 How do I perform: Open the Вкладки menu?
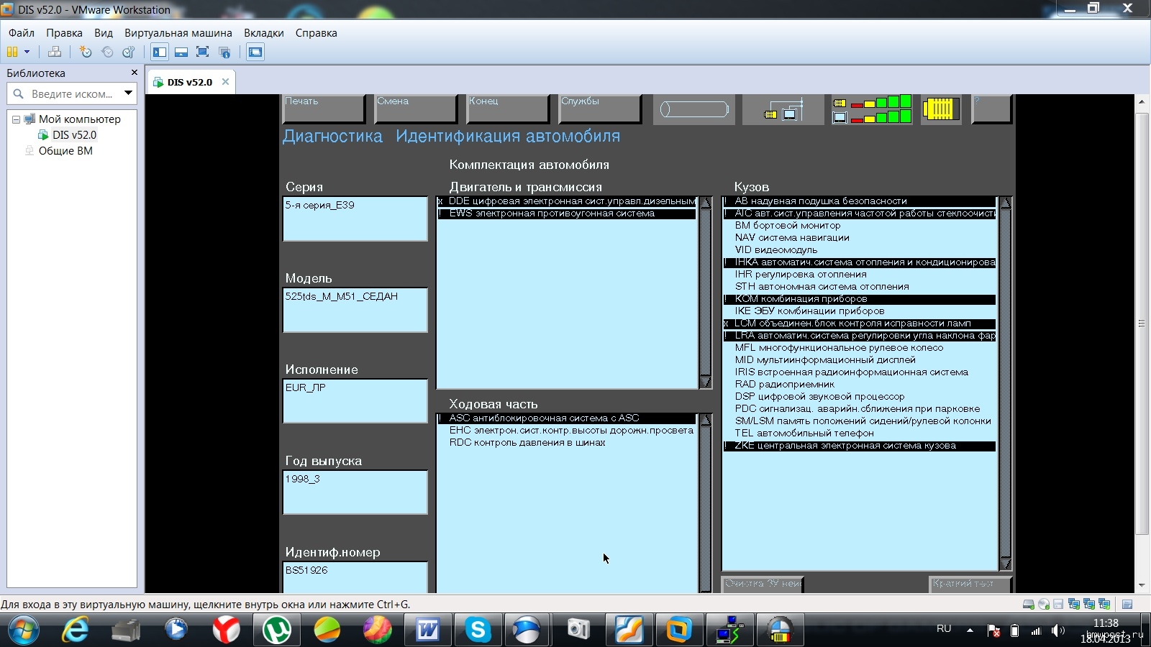263,33
